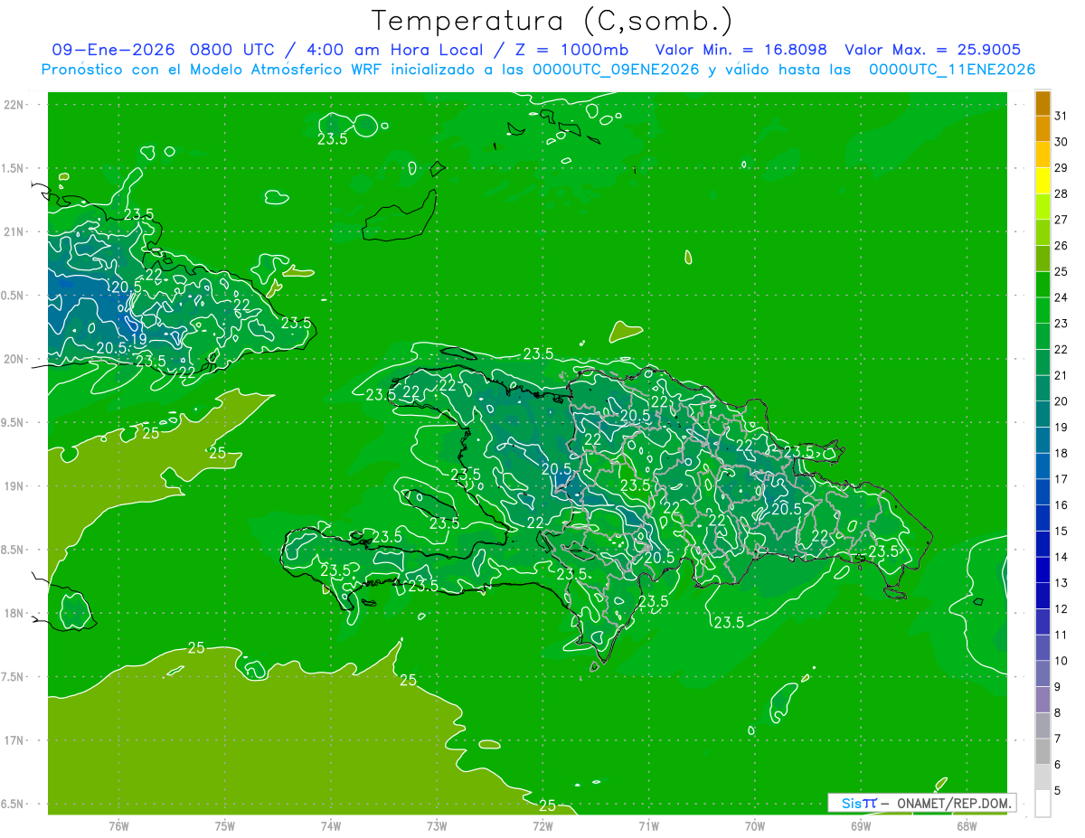Click the '20N' latitude axis label
The width and height of the screenshot is (1085, 838).
pyautogui.click(x=13, y=360)
